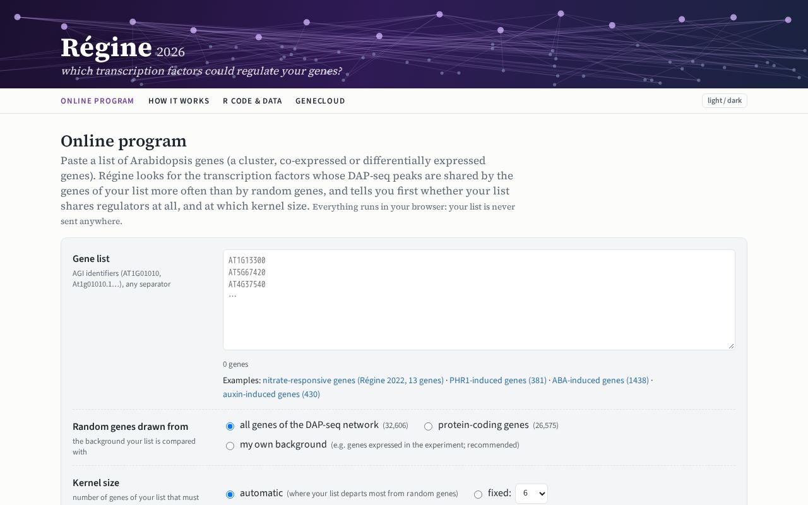Click the 'Kernel size' label

96,482
